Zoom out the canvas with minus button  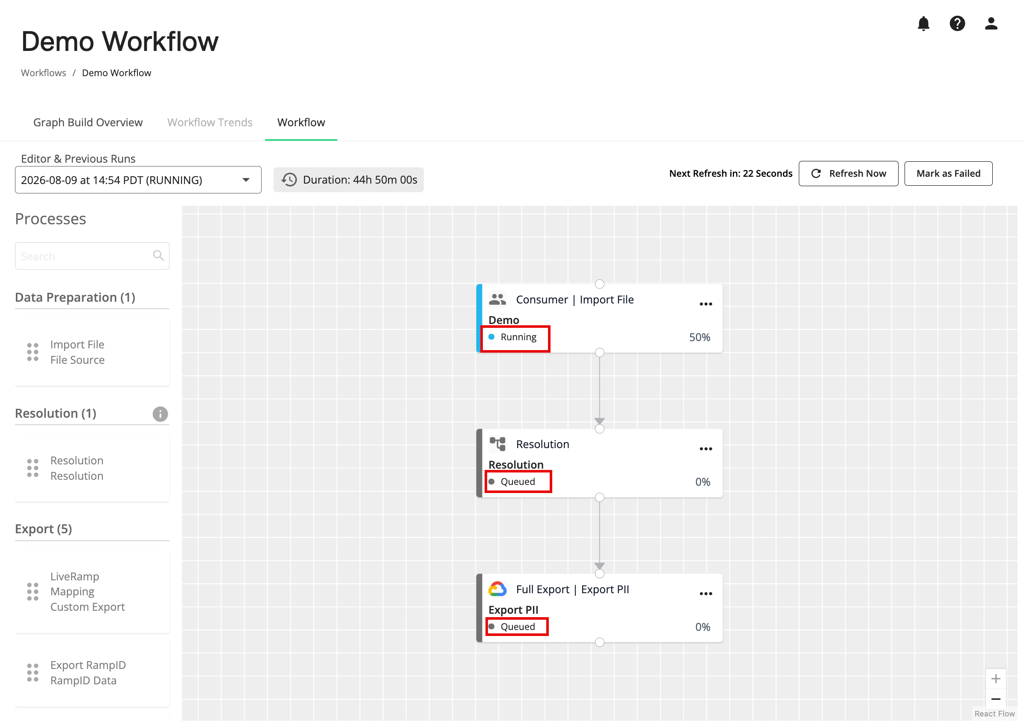point(995,699)
